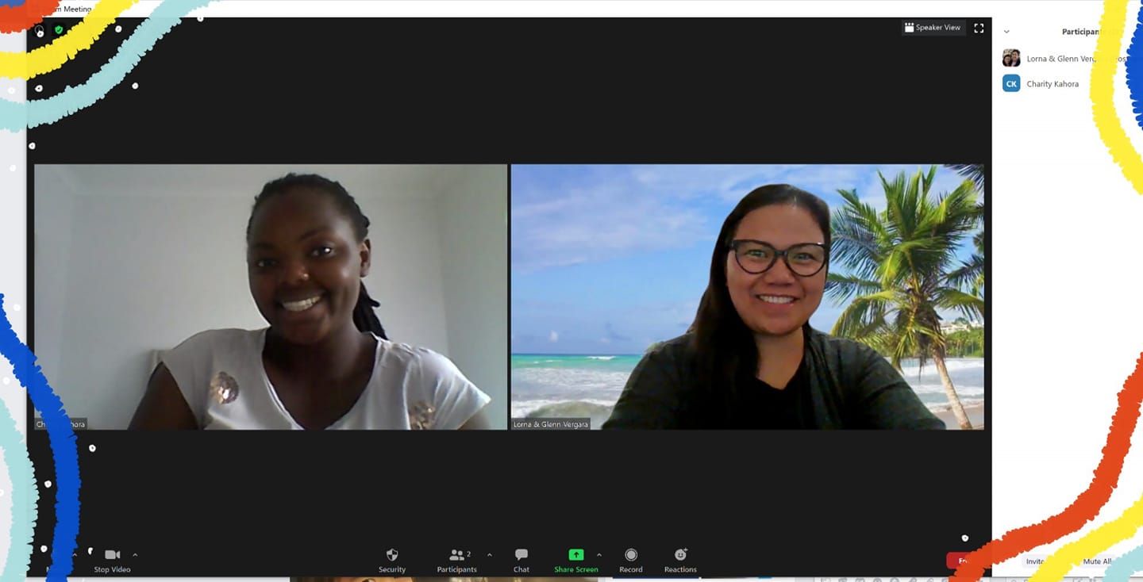Click the green Share Screen icon
The image size is (1143, 582).
[x=576, y=555]
